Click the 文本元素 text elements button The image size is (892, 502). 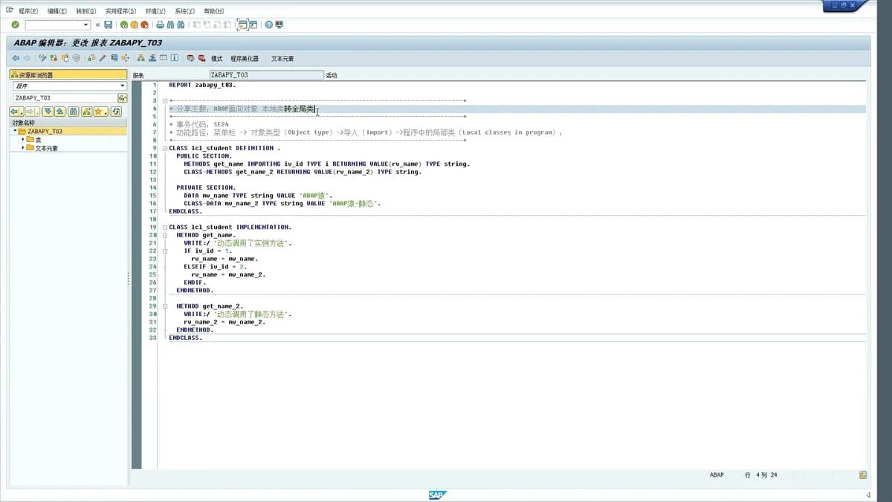[282, 59]
